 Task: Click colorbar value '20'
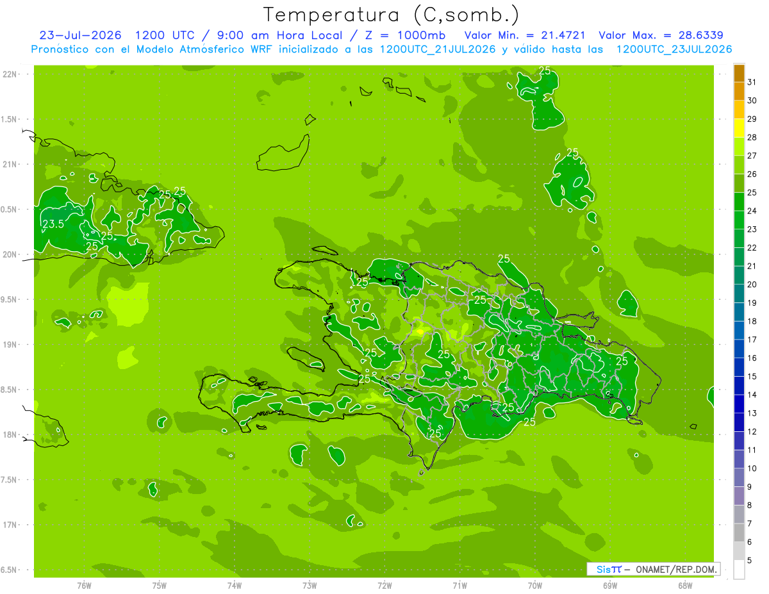point(752,285)
